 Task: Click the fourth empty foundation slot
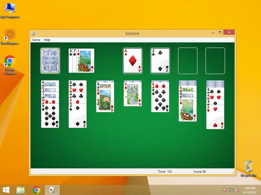coord(215,61)
